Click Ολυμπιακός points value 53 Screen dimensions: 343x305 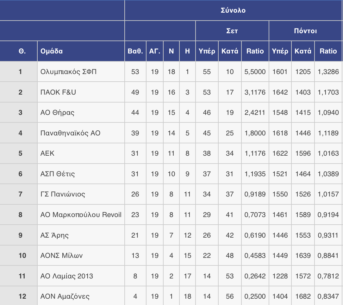(135, 72)
